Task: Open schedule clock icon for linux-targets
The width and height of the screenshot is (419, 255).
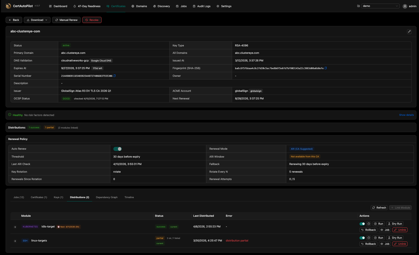Action: point(369,238)
